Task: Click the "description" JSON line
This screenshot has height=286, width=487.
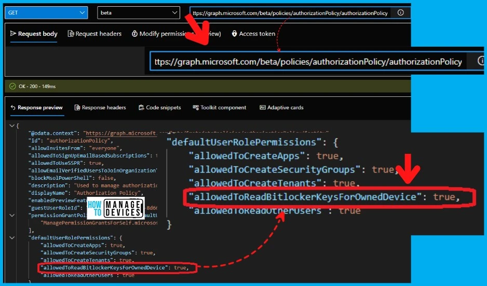Action: point(93,185)
